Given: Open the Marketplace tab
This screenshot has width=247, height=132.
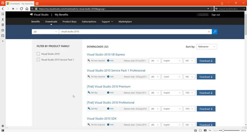Looking at the screenshot, I should pos(125,22).
